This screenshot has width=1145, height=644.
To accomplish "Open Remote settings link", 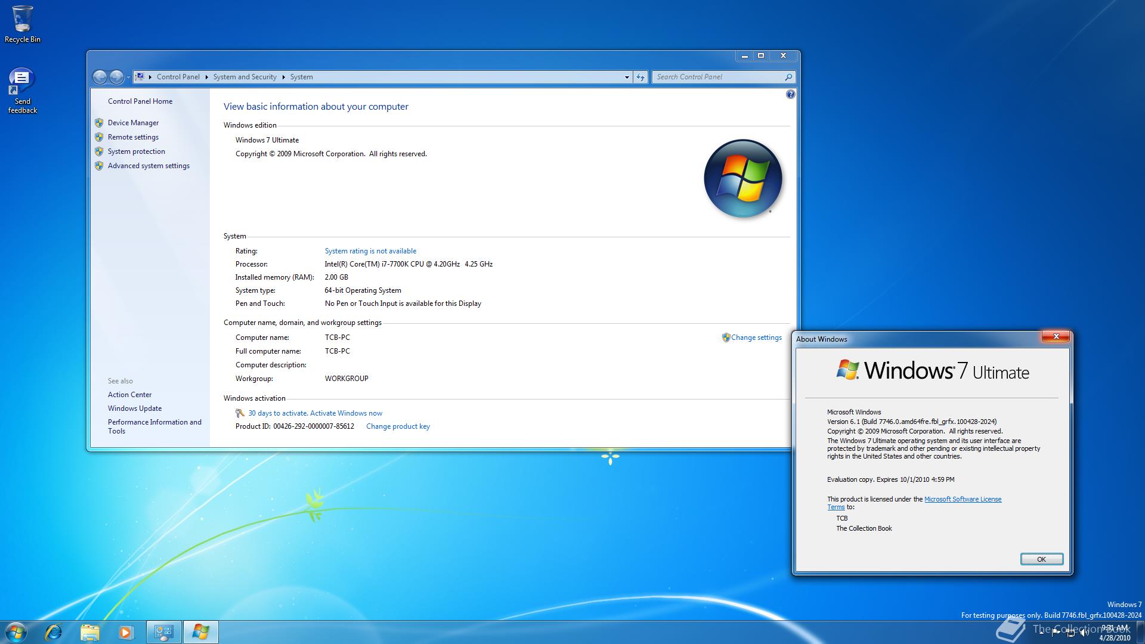I will pos(133,137).
